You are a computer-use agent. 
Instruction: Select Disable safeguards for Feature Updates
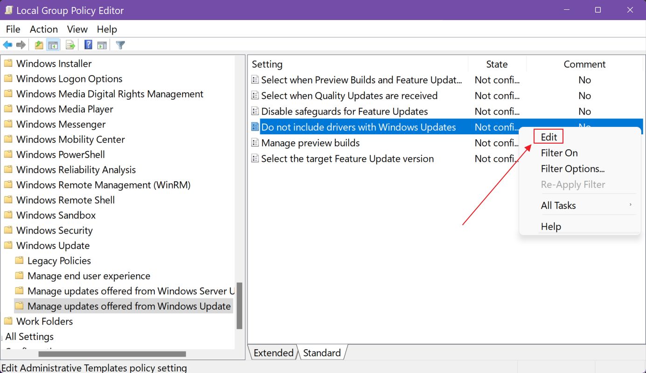coord(344,111)
